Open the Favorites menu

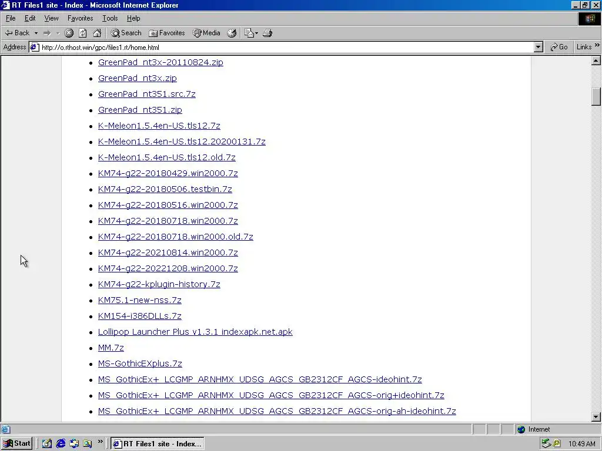pos(80,18)
